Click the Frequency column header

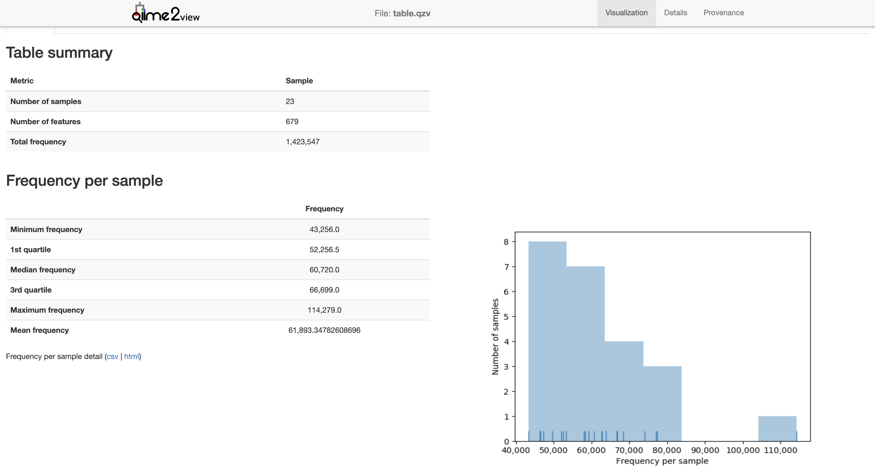[x=324, y=209]
